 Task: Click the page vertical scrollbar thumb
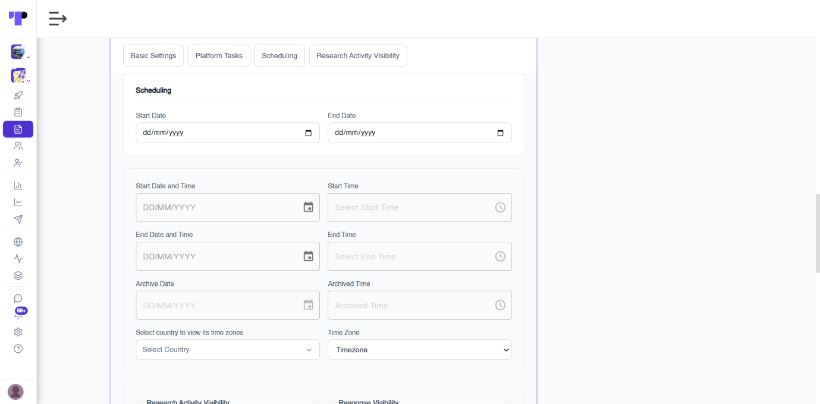click(x=818, y=233)
